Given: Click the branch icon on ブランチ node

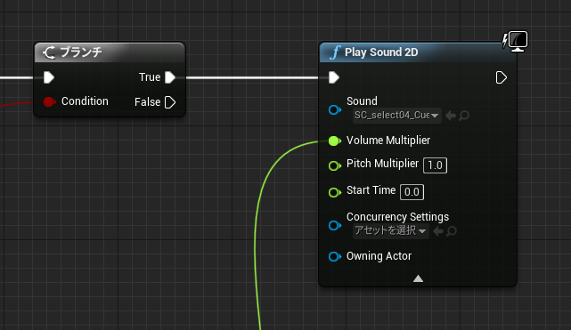Looking at the screenshot, I should point(49,52).
